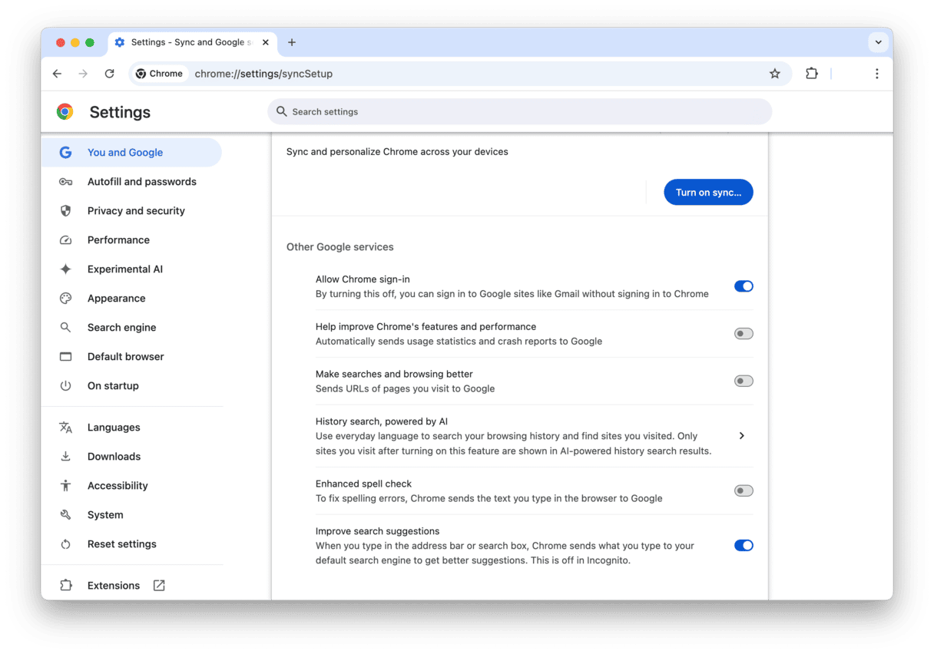
Task: Open the Extensions puzzle icon in toolbar
Action: [811, 74]
